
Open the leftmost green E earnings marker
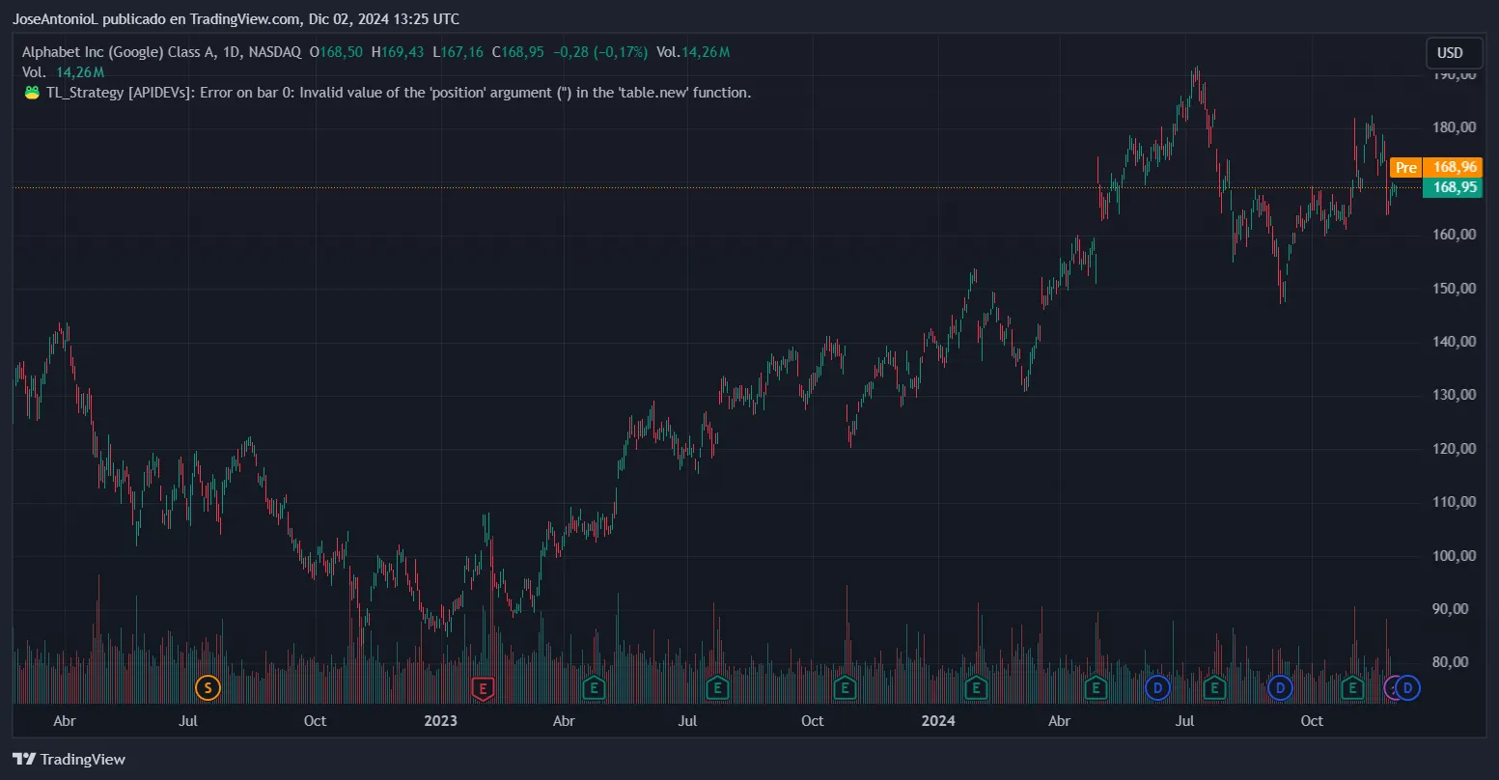595,688
